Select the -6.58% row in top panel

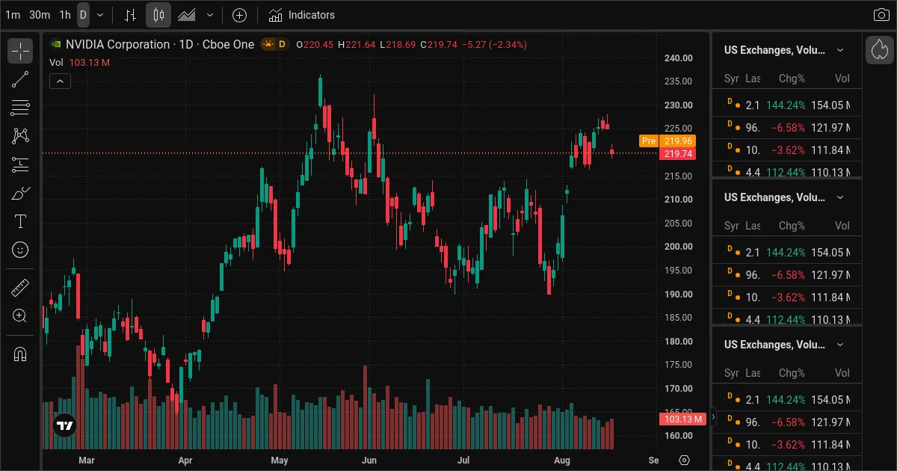point(787,128)
